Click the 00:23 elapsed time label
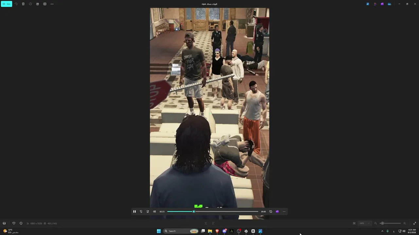Viewport: 419px width, 235px height. point(162,211)
